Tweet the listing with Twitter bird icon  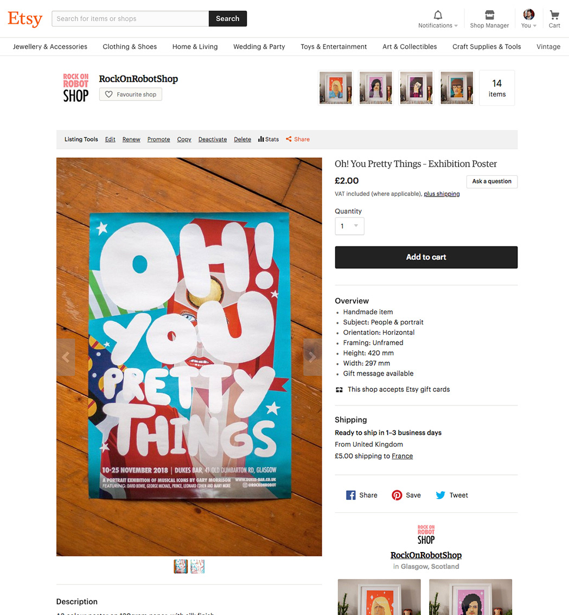click(440, 495)
